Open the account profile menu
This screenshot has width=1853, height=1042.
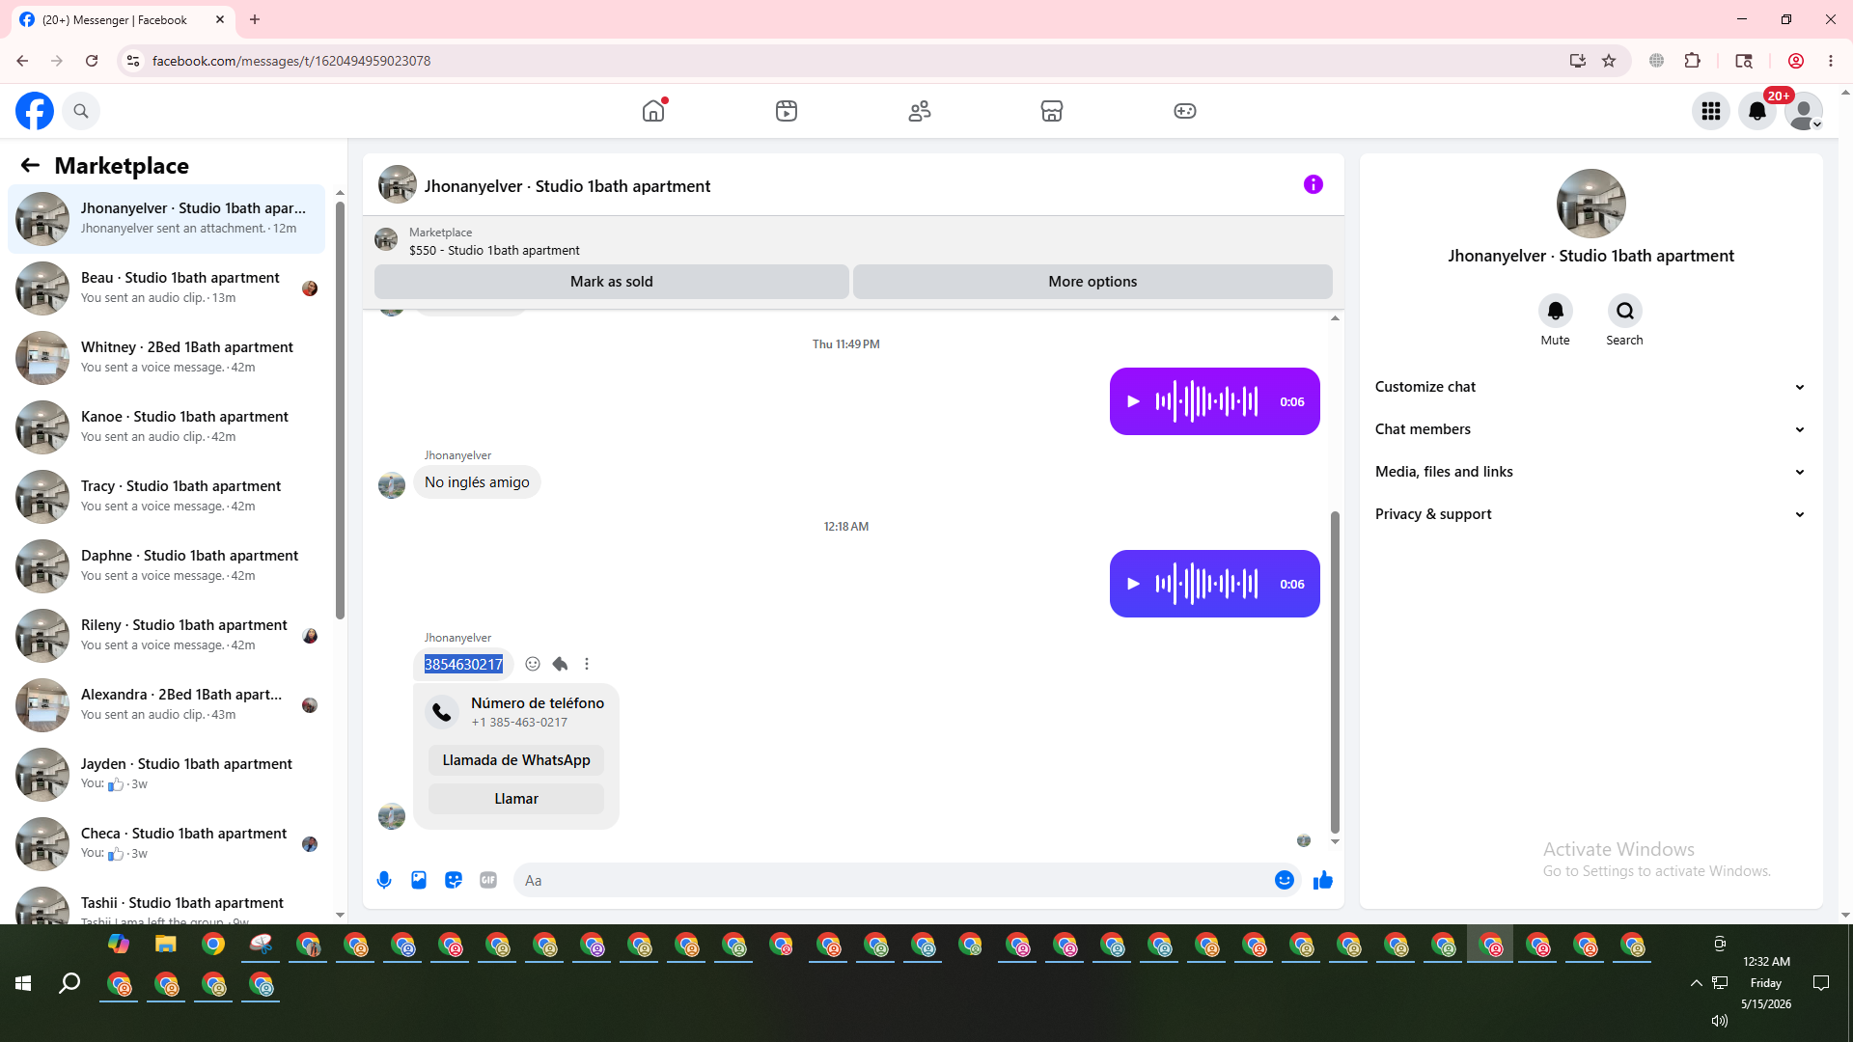pyautogui.click(x=1804, y=111)
